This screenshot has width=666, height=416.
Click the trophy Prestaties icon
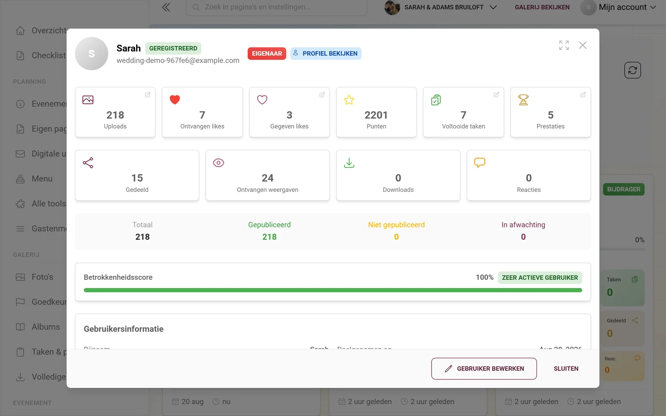(524, 100)
